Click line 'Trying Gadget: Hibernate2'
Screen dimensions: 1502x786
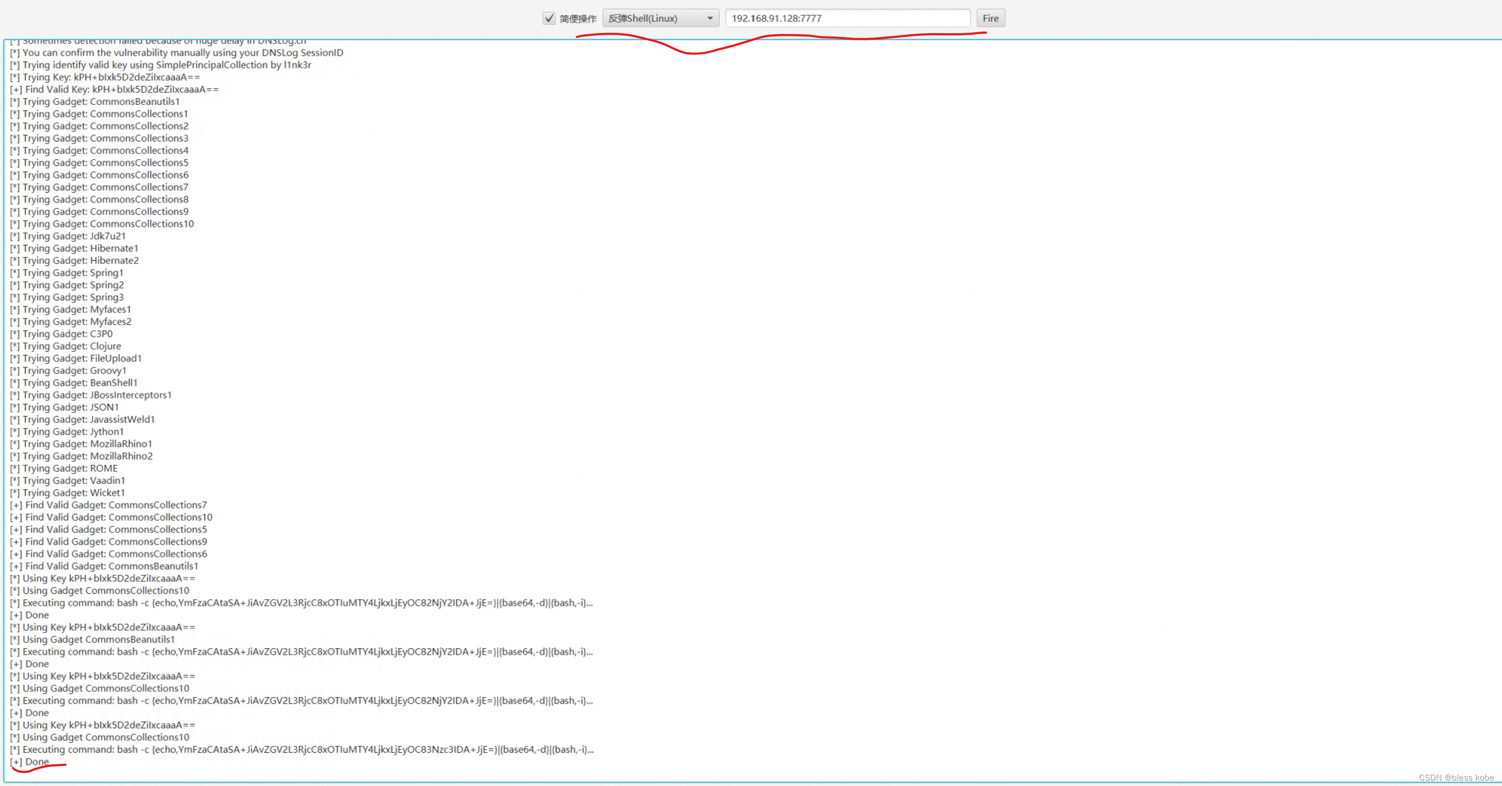[74, 261]
